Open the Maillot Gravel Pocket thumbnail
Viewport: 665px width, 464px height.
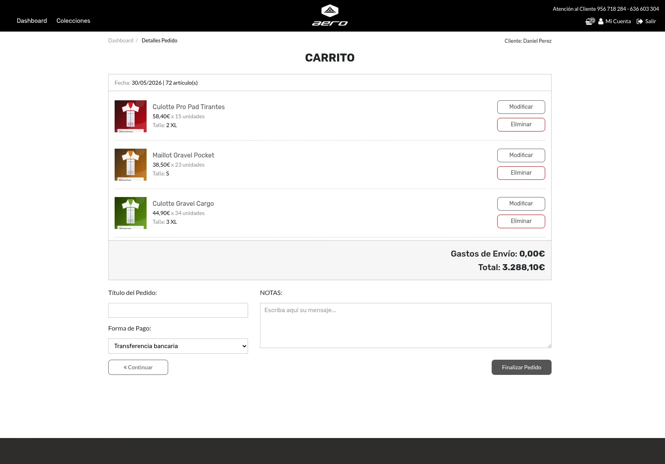pyautogui.click(x=131, y=165)
